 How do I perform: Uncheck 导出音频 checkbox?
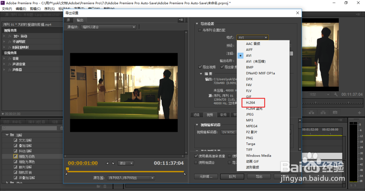point(222,67)
